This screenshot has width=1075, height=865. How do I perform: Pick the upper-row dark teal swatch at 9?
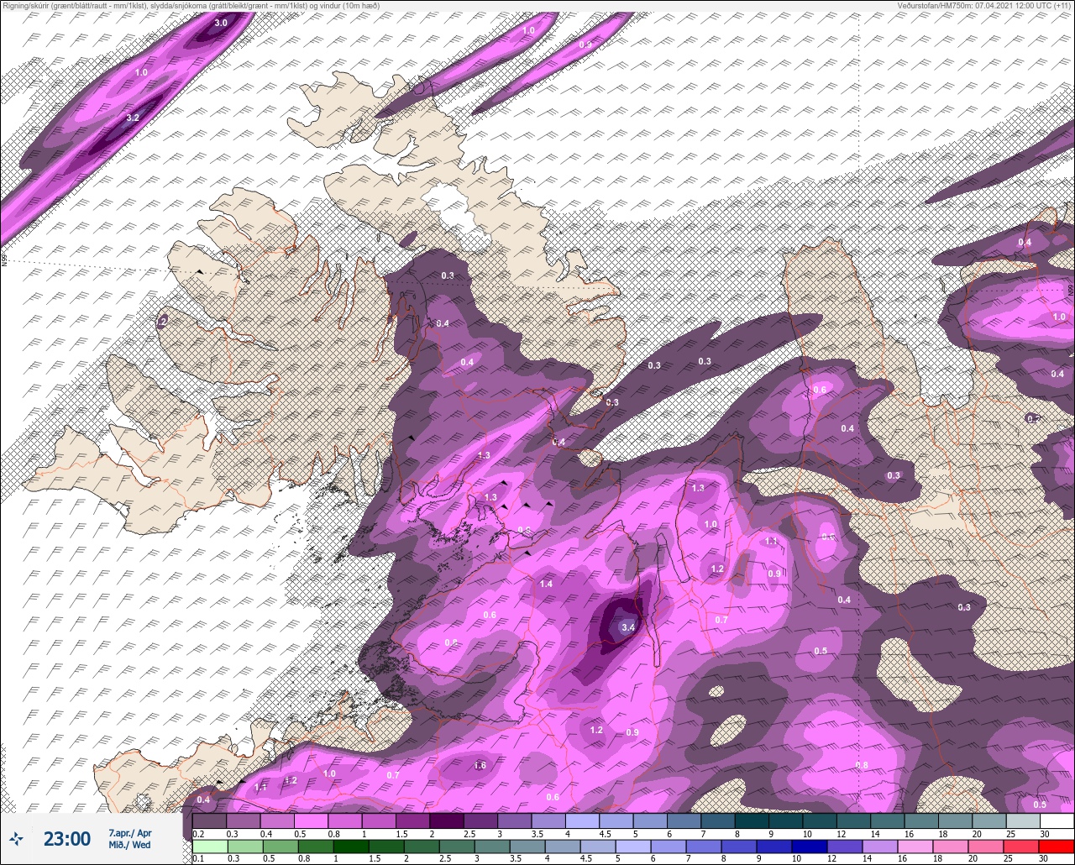785,820
